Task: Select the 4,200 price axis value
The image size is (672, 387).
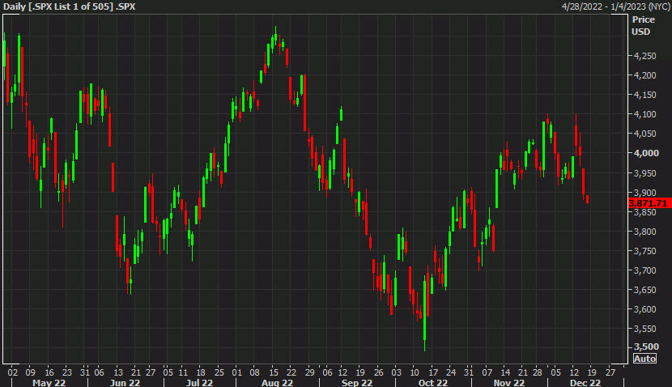Action: (x=645, y=75)
